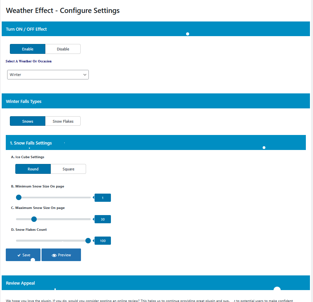Click the snow flakes count value box showing 100
This screenshot has height=302, width=313.
pos(103,241)
